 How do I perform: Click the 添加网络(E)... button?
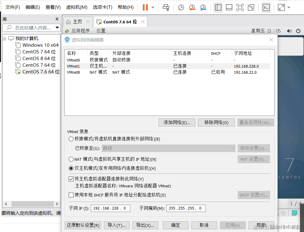pyautogui.click(x=177, y=123)
